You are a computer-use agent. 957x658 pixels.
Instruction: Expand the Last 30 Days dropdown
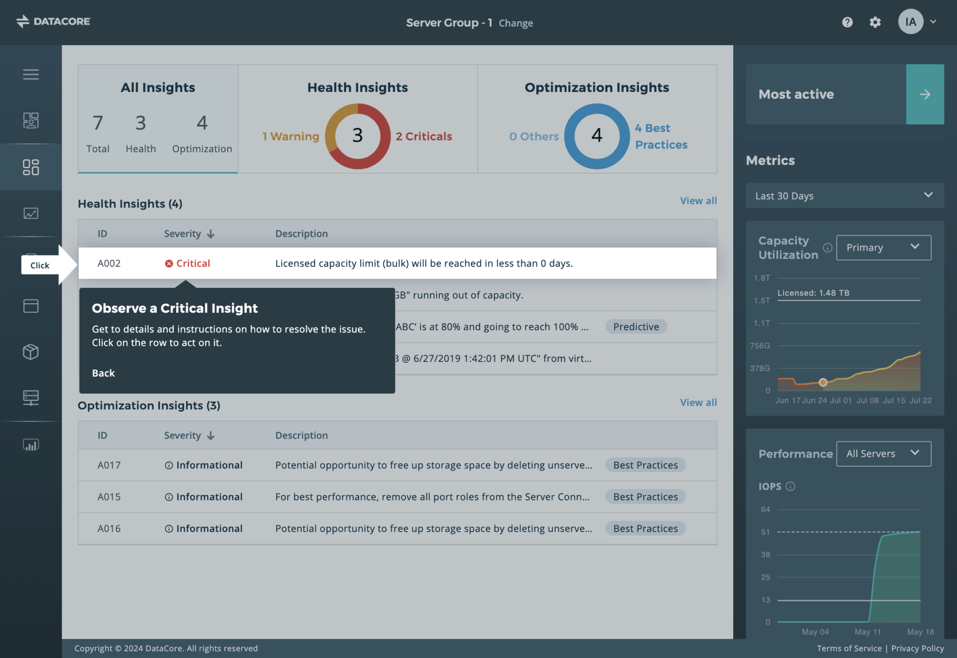(845, 196)
